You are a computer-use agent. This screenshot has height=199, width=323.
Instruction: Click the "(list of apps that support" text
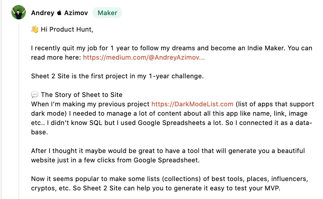tap(275, 104)
